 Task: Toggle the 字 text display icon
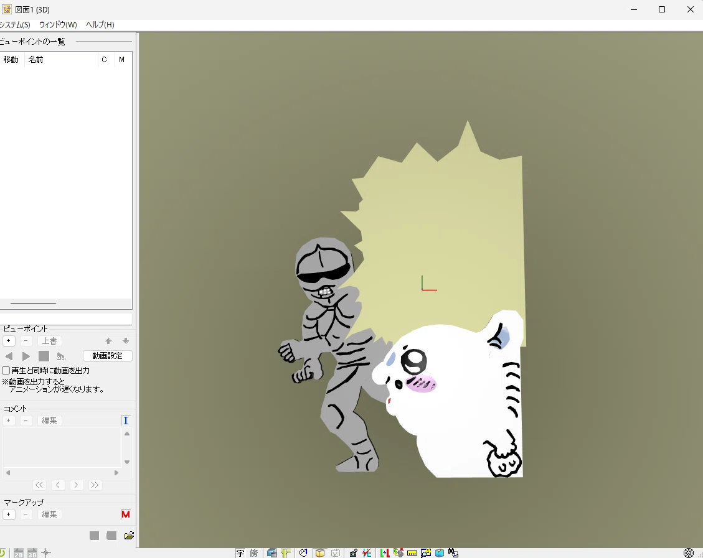click(240, 553)
